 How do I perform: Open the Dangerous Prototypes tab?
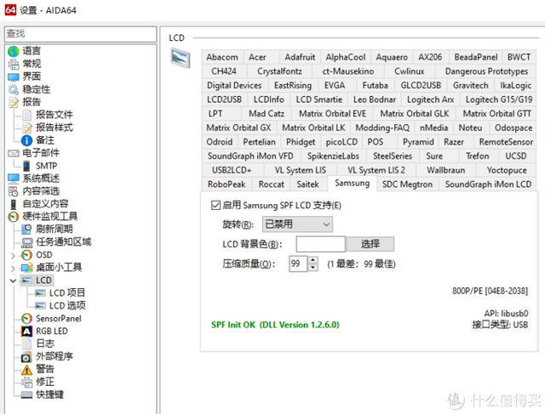click(x=486, y=71)
